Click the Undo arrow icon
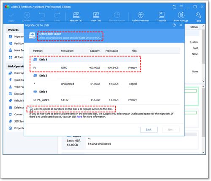This screenshot has height=181, width=211. coord(42,15)
